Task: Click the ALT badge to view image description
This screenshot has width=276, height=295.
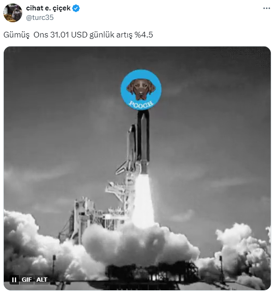Action: point(42,280)
